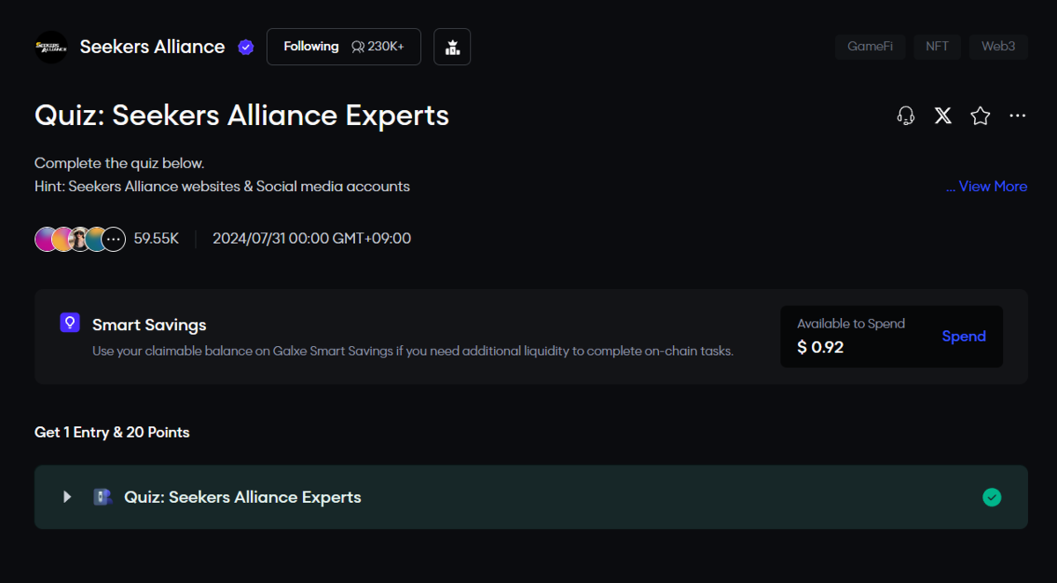Click the headset support icon

pos(905,115)
